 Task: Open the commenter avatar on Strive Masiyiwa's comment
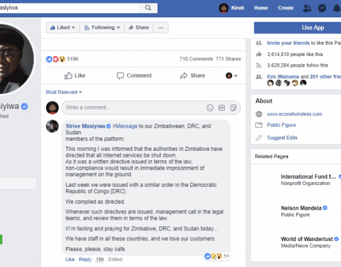click(x=52, y=126)
